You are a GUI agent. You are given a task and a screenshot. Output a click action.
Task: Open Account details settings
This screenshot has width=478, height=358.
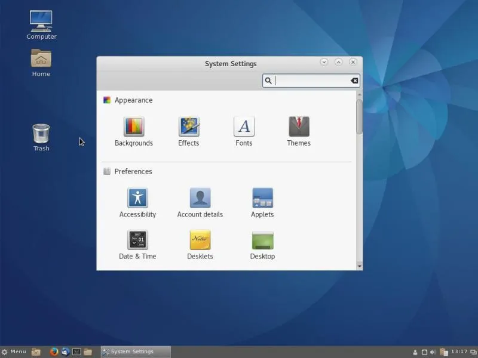click(x=200, y=199)
